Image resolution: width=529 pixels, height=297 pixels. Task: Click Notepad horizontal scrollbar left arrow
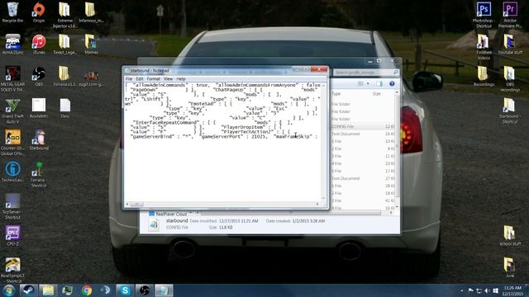click(127, 204)
